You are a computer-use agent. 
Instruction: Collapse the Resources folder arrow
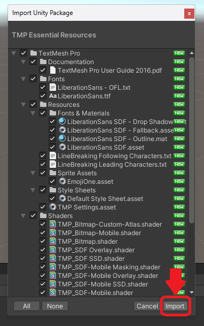coord(23,104)
